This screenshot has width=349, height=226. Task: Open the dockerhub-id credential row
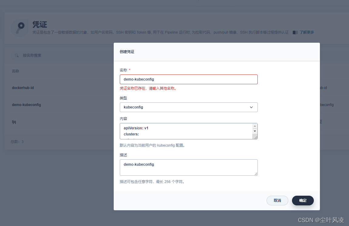click(23, 88)
